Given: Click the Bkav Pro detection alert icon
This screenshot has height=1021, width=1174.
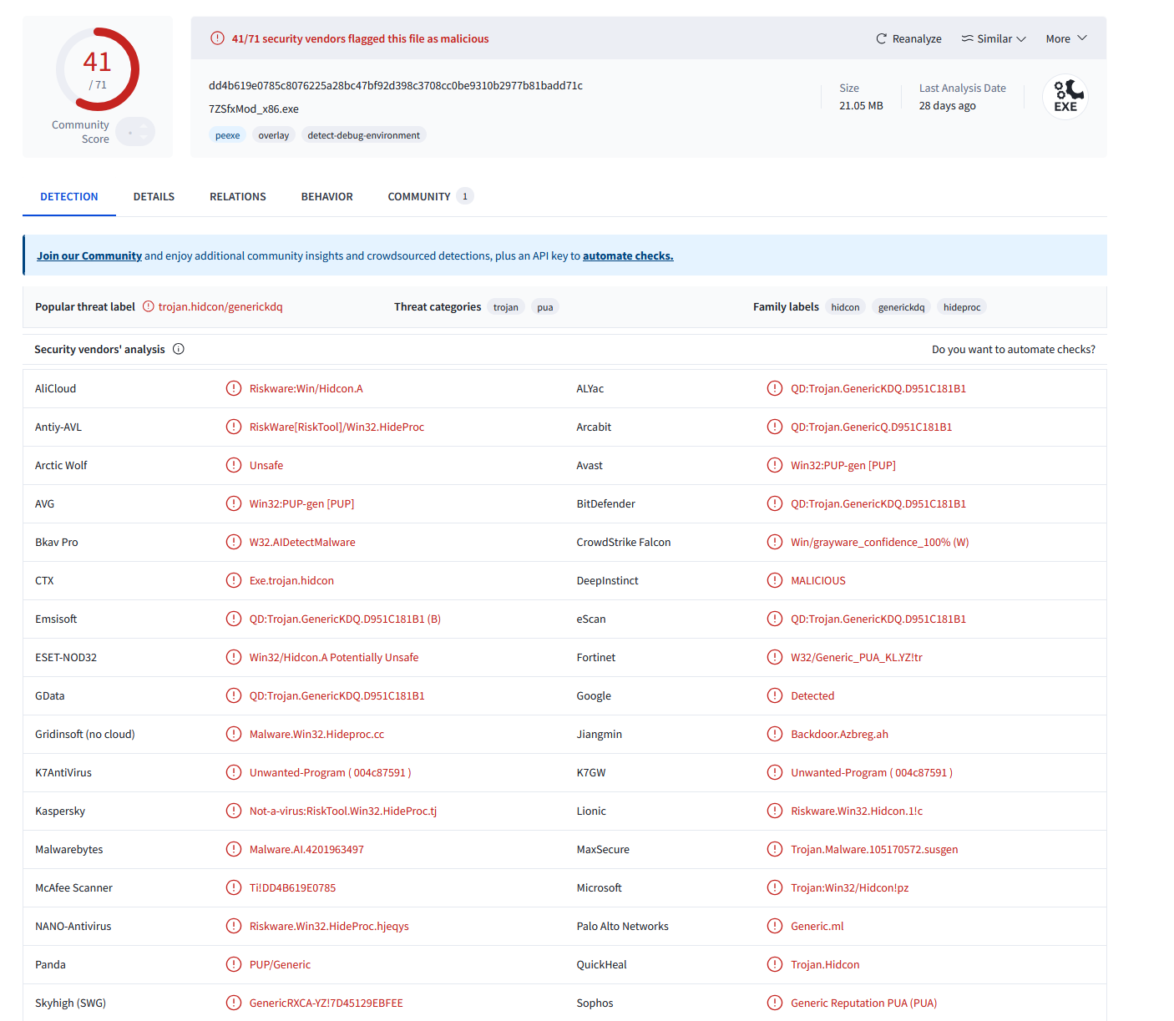Looking at the screenshot, I should click(x=234, y=542).
